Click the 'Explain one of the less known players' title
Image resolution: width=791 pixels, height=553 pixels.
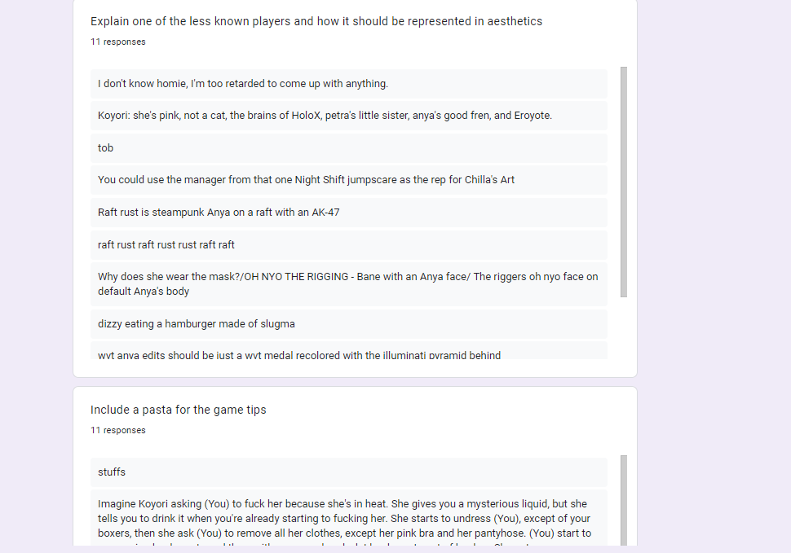316,21
